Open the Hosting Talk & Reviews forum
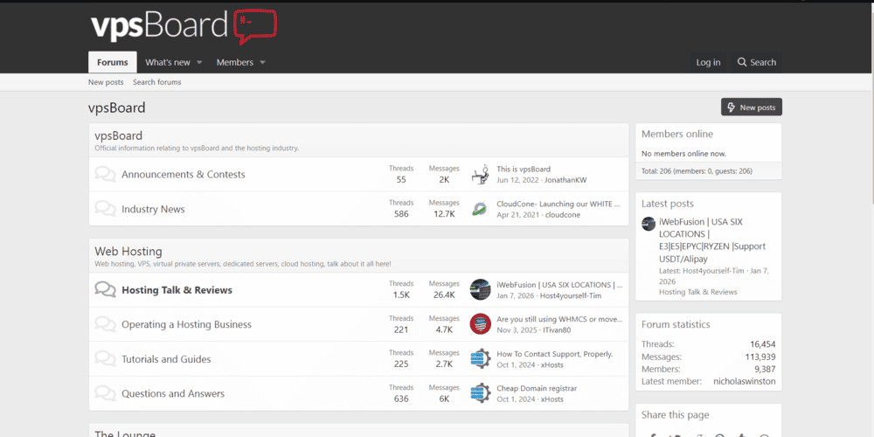The image size is (874, 437). (x=177, y=290)
